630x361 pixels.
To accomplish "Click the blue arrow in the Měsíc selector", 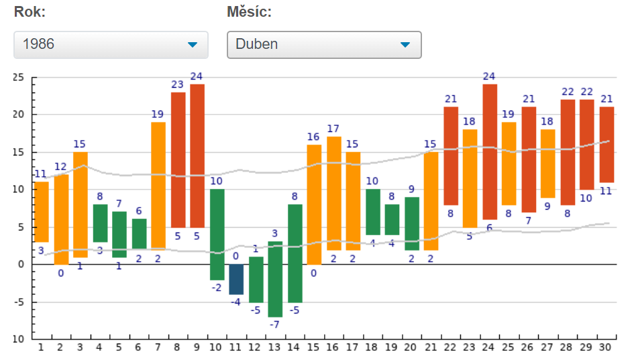I will click(405, 45).
